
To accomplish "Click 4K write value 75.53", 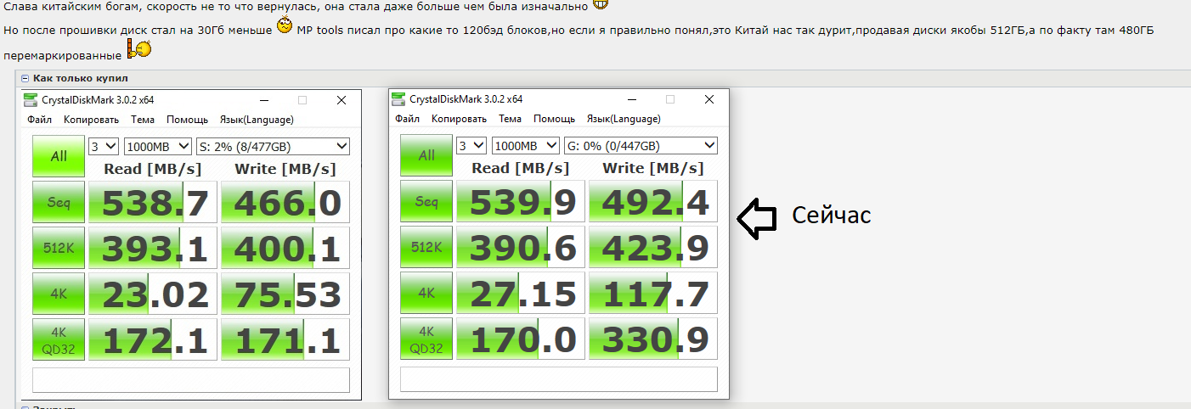I will (x=285, y=294).
